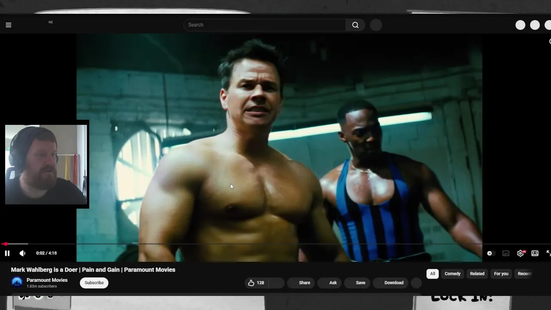The width and height of the screenshot is (551, 310).
Task: Mute the video volume
Action: pos(22,253)
